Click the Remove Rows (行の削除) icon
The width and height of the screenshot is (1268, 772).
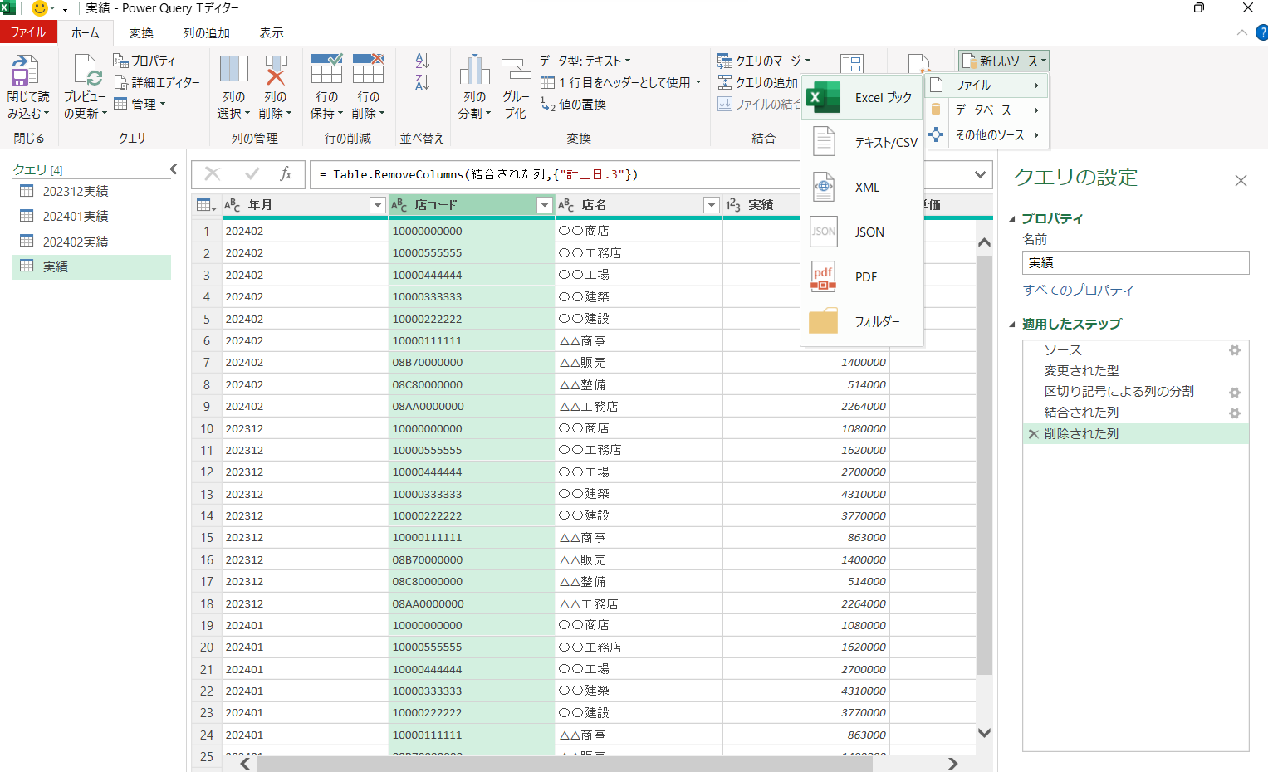pyautogui.click(x=368, y=69)
